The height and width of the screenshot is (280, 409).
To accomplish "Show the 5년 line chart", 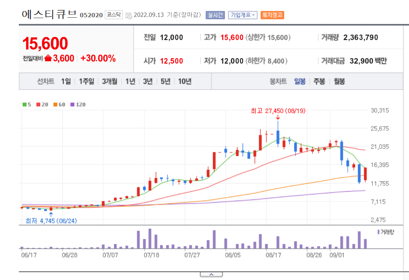I will coord(165,81).
